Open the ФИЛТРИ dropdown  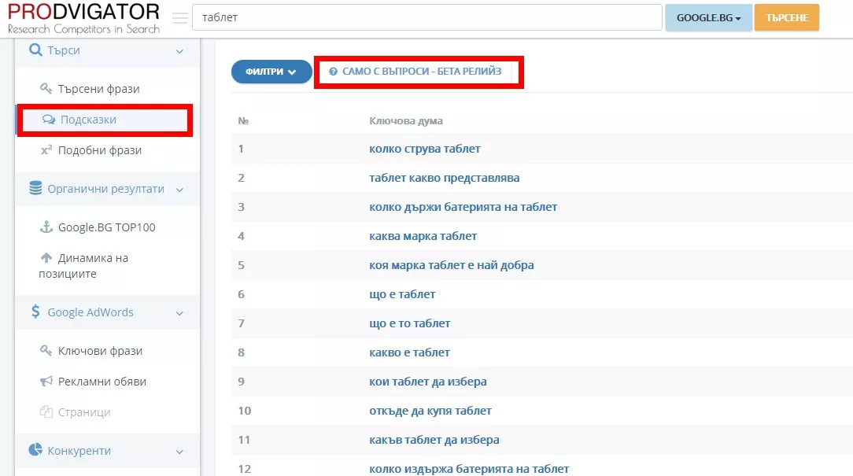click(x=271, y=72)
